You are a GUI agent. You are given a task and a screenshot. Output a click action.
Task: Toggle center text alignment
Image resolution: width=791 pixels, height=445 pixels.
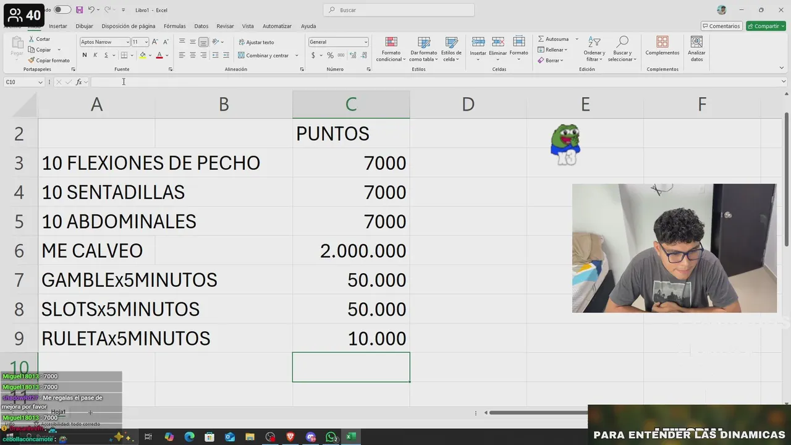(x=193, y=55)
